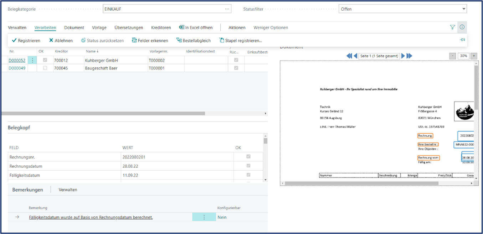Click the Felder erkennen icon
This screenshot has width=483, height=234.
pyautogui.click(x=134, y=41)
